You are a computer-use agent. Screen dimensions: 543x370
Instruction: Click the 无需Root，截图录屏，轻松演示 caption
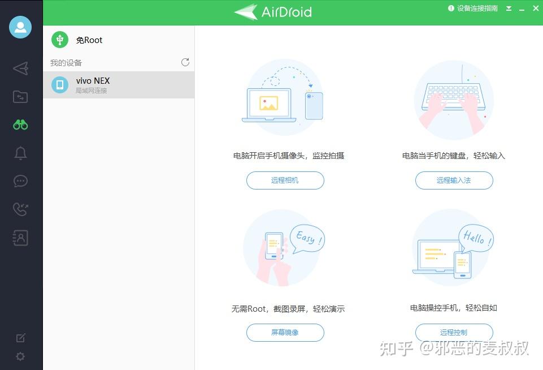click(288, 309)
